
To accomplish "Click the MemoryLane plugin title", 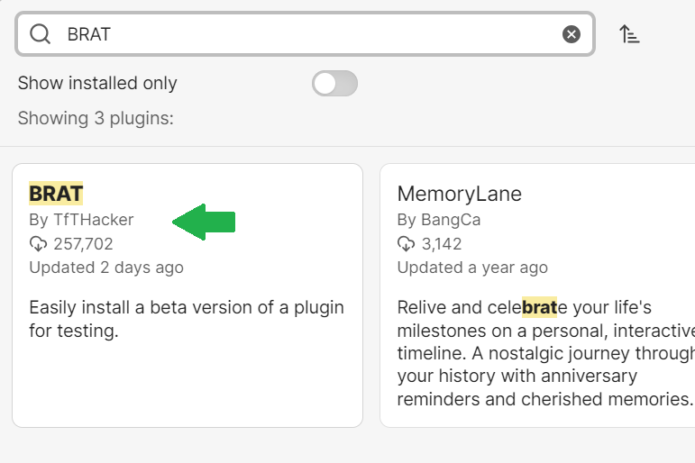I will [459, 194].
